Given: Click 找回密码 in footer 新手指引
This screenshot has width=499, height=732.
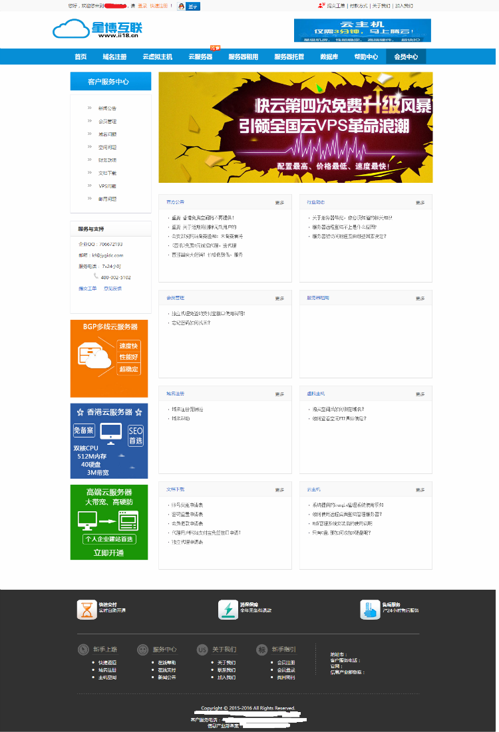Looking at the screenshot, I should point(286,677).
